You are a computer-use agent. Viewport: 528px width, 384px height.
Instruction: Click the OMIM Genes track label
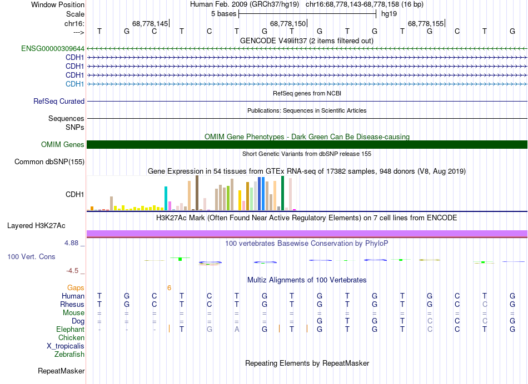[x=63, y=145]
